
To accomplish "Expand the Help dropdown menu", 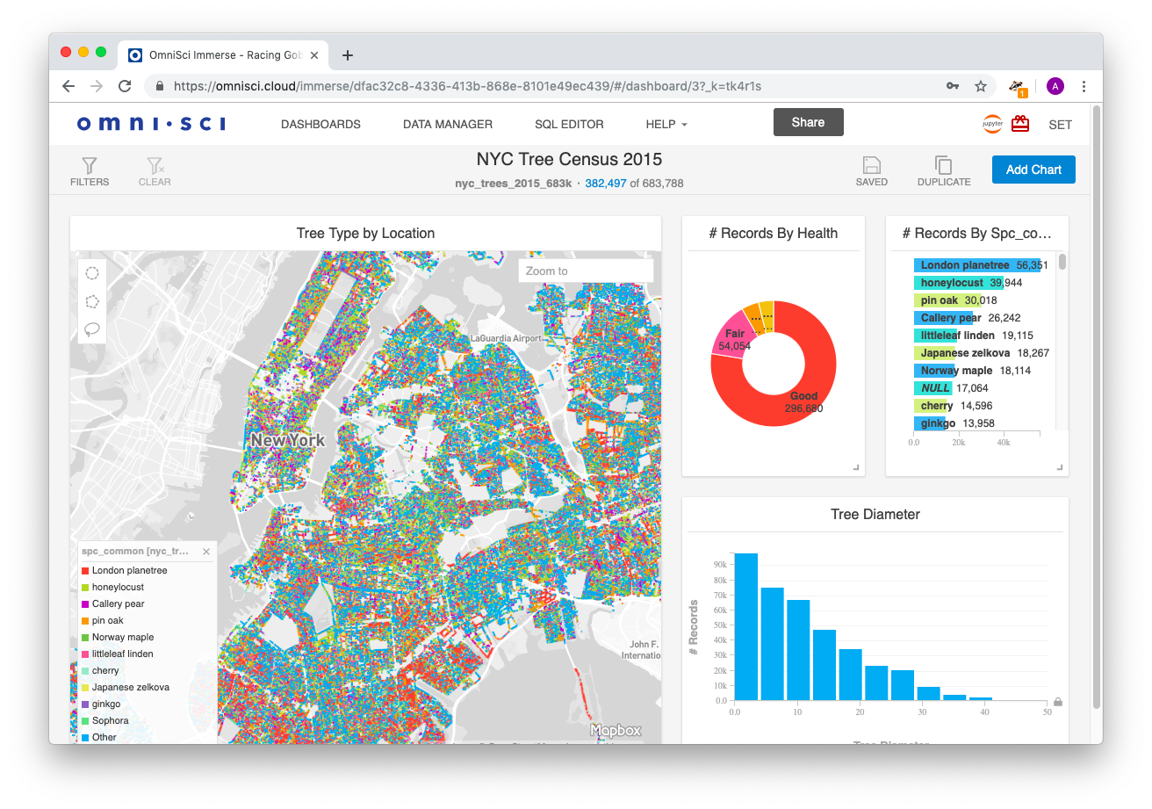I will (666, 124).
